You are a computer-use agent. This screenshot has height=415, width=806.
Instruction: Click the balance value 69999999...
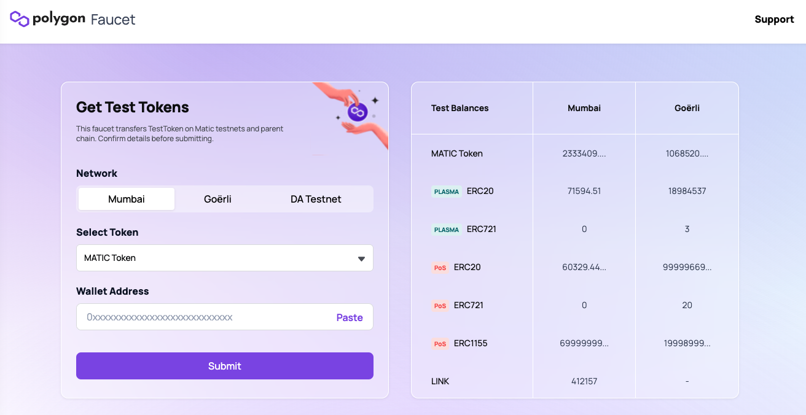[x=584, y=343]
